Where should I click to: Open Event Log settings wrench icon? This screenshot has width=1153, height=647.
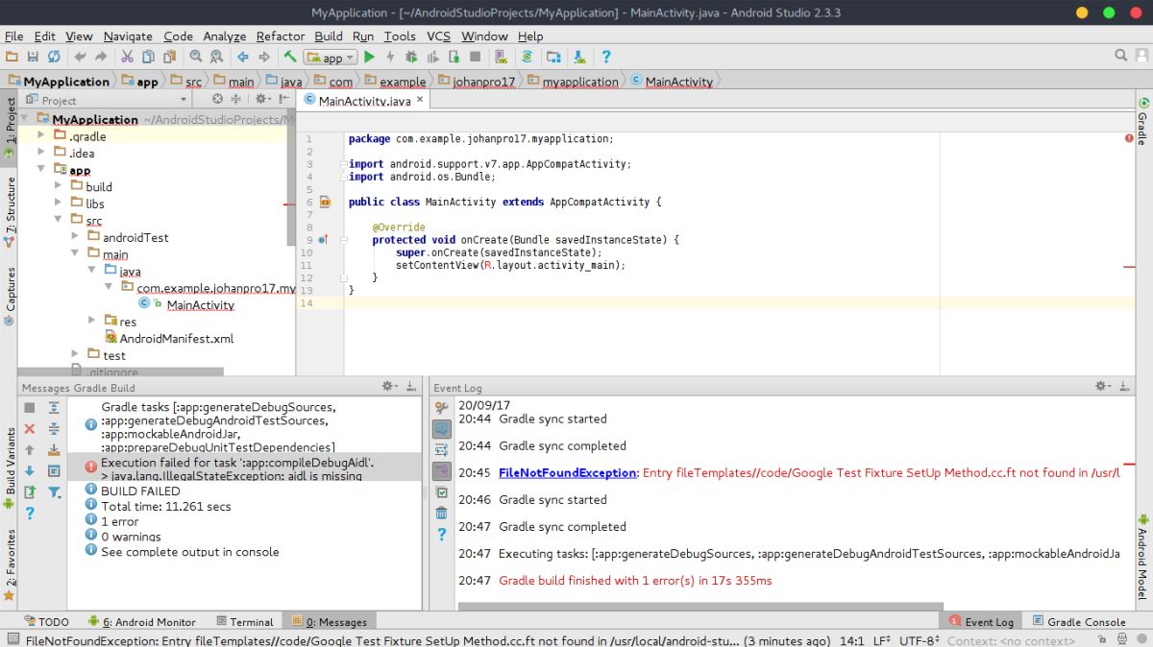tap(441, 408)
